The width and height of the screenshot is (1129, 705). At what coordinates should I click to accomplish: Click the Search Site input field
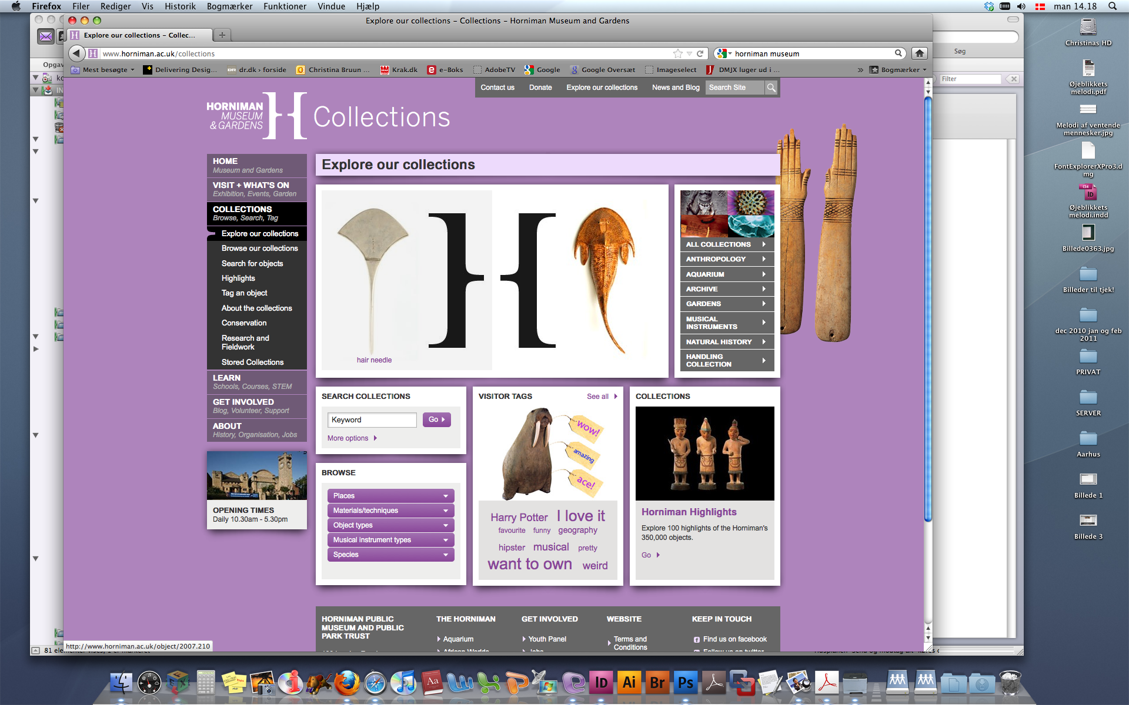(x=735, y=88)
